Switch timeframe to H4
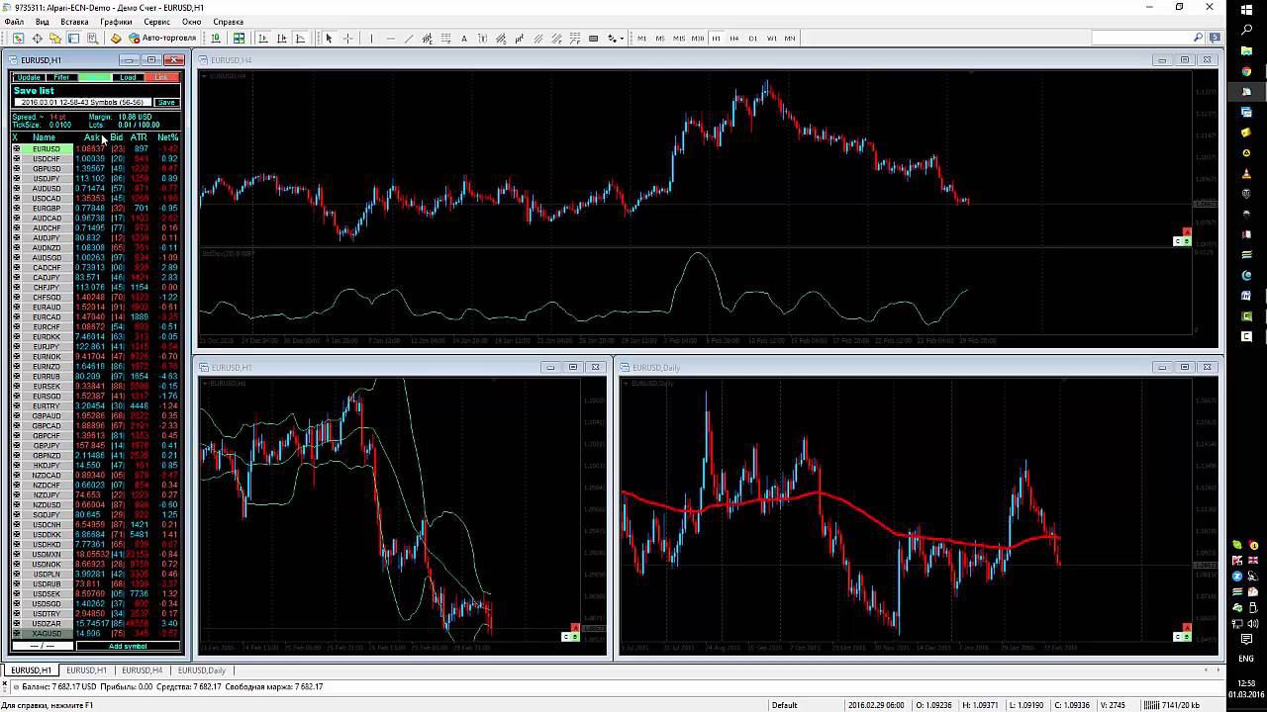 coord(734,38)
